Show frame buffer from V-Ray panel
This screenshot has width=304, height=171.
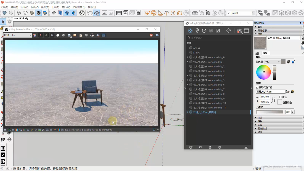247,31
